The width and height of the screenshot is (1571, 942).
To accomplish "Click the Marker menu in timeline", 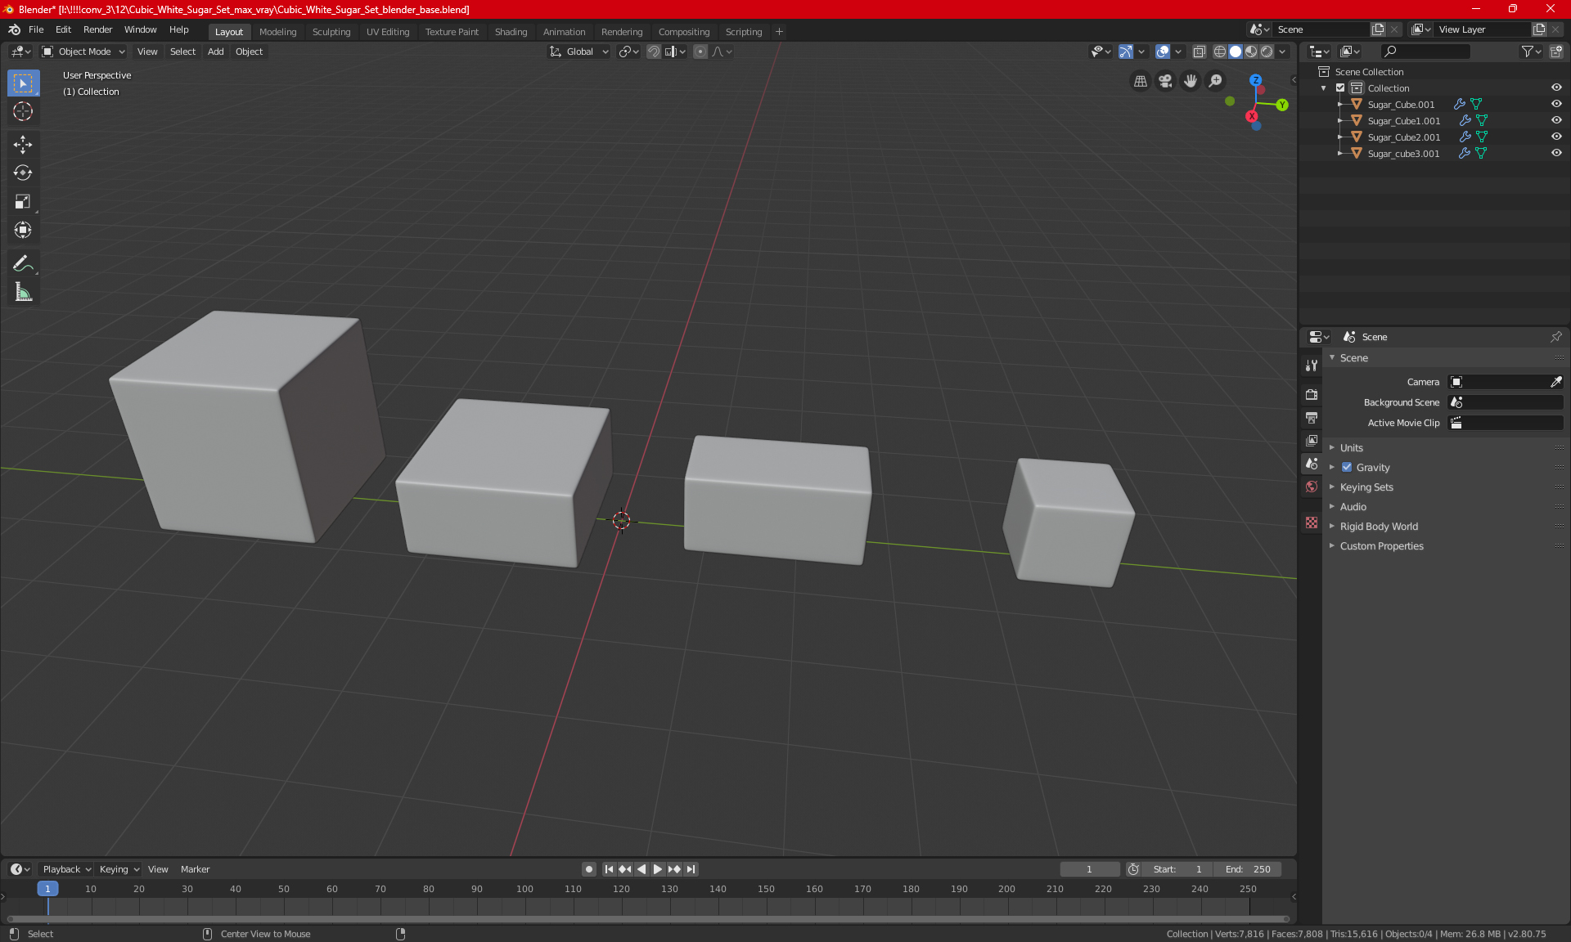I will click(x=195, y=869).
